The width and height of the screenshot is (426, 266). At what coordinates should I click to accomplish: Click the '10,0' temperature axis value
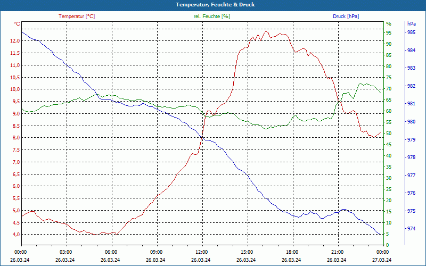tap(15, 89)
